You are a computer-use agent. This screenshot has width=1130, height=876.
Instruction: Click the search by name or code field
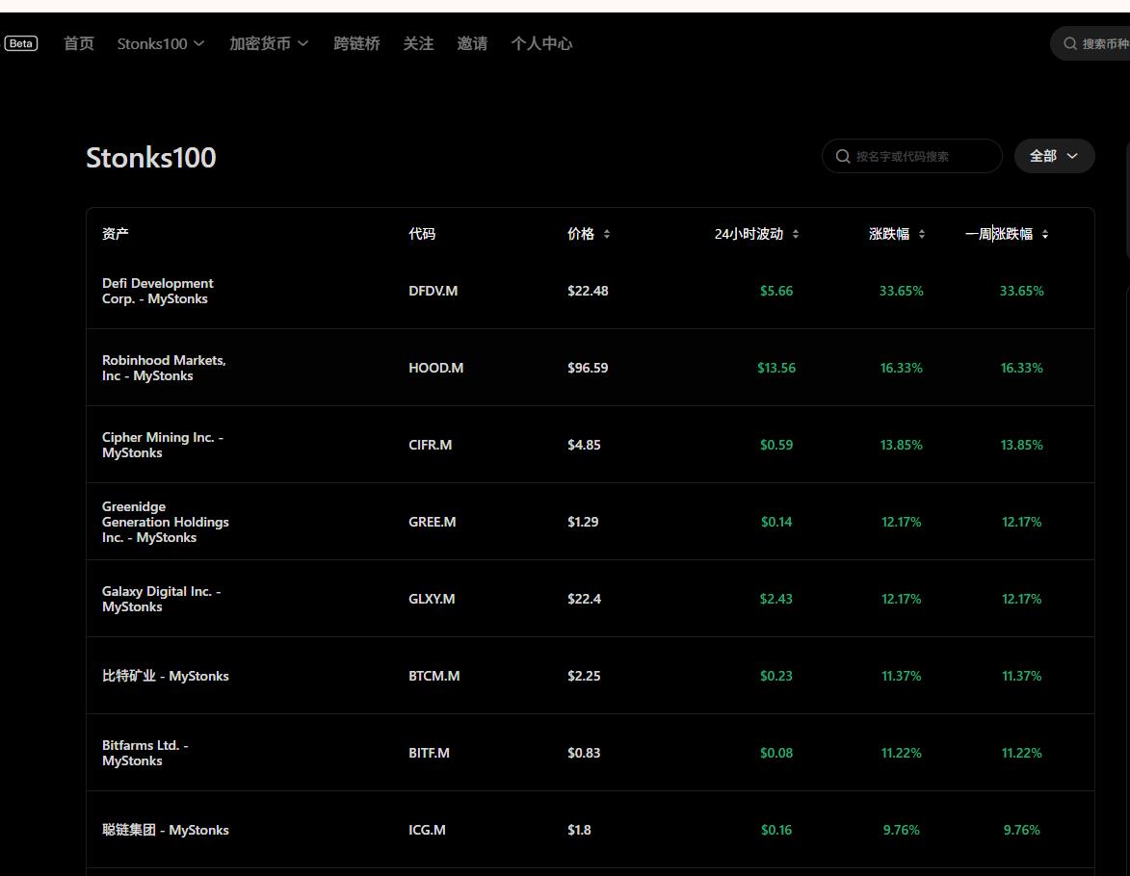[x=911, y=156]
